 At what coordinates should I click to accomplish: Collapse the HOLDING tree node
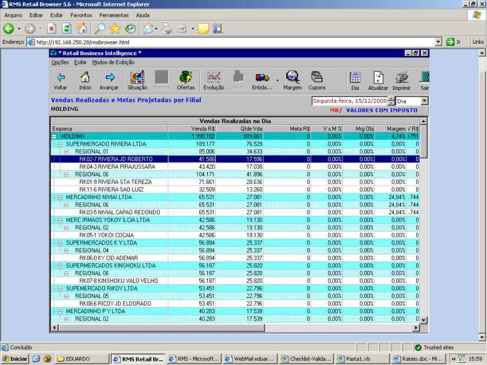(54, 137)
